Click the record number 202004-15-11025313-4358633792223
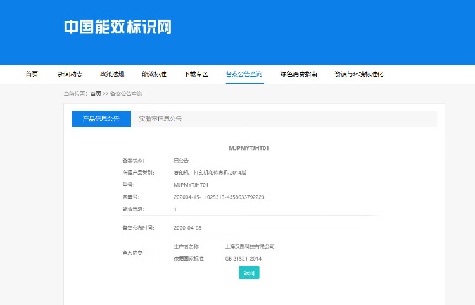475x305 pixels. point(218,197)
